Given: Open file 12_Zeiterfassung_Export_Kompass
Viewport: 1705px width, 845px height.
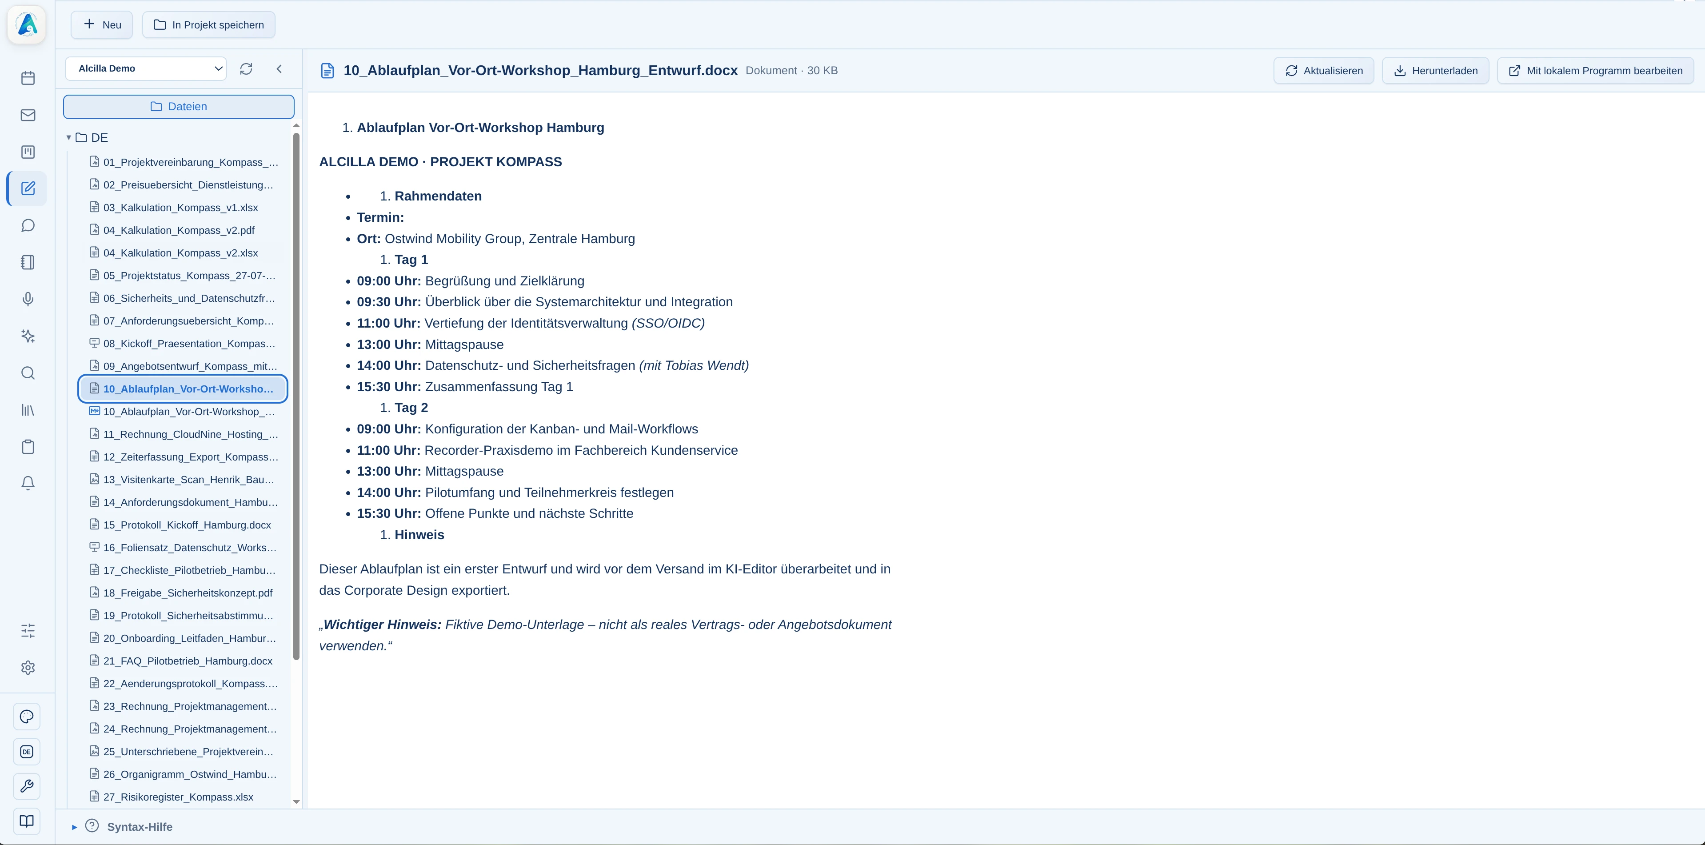Looking at the screenshot, I should 184,457.
